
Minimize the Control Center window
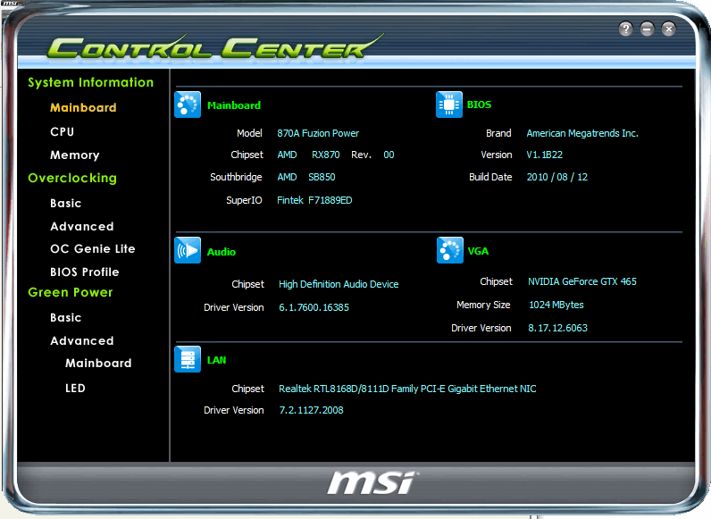(647, 29)
